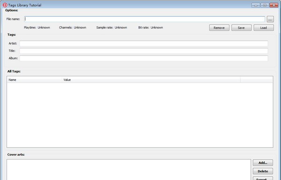Click into the Album field
The width and height of the screenshot is (281, 180).
tap(144, 58)
